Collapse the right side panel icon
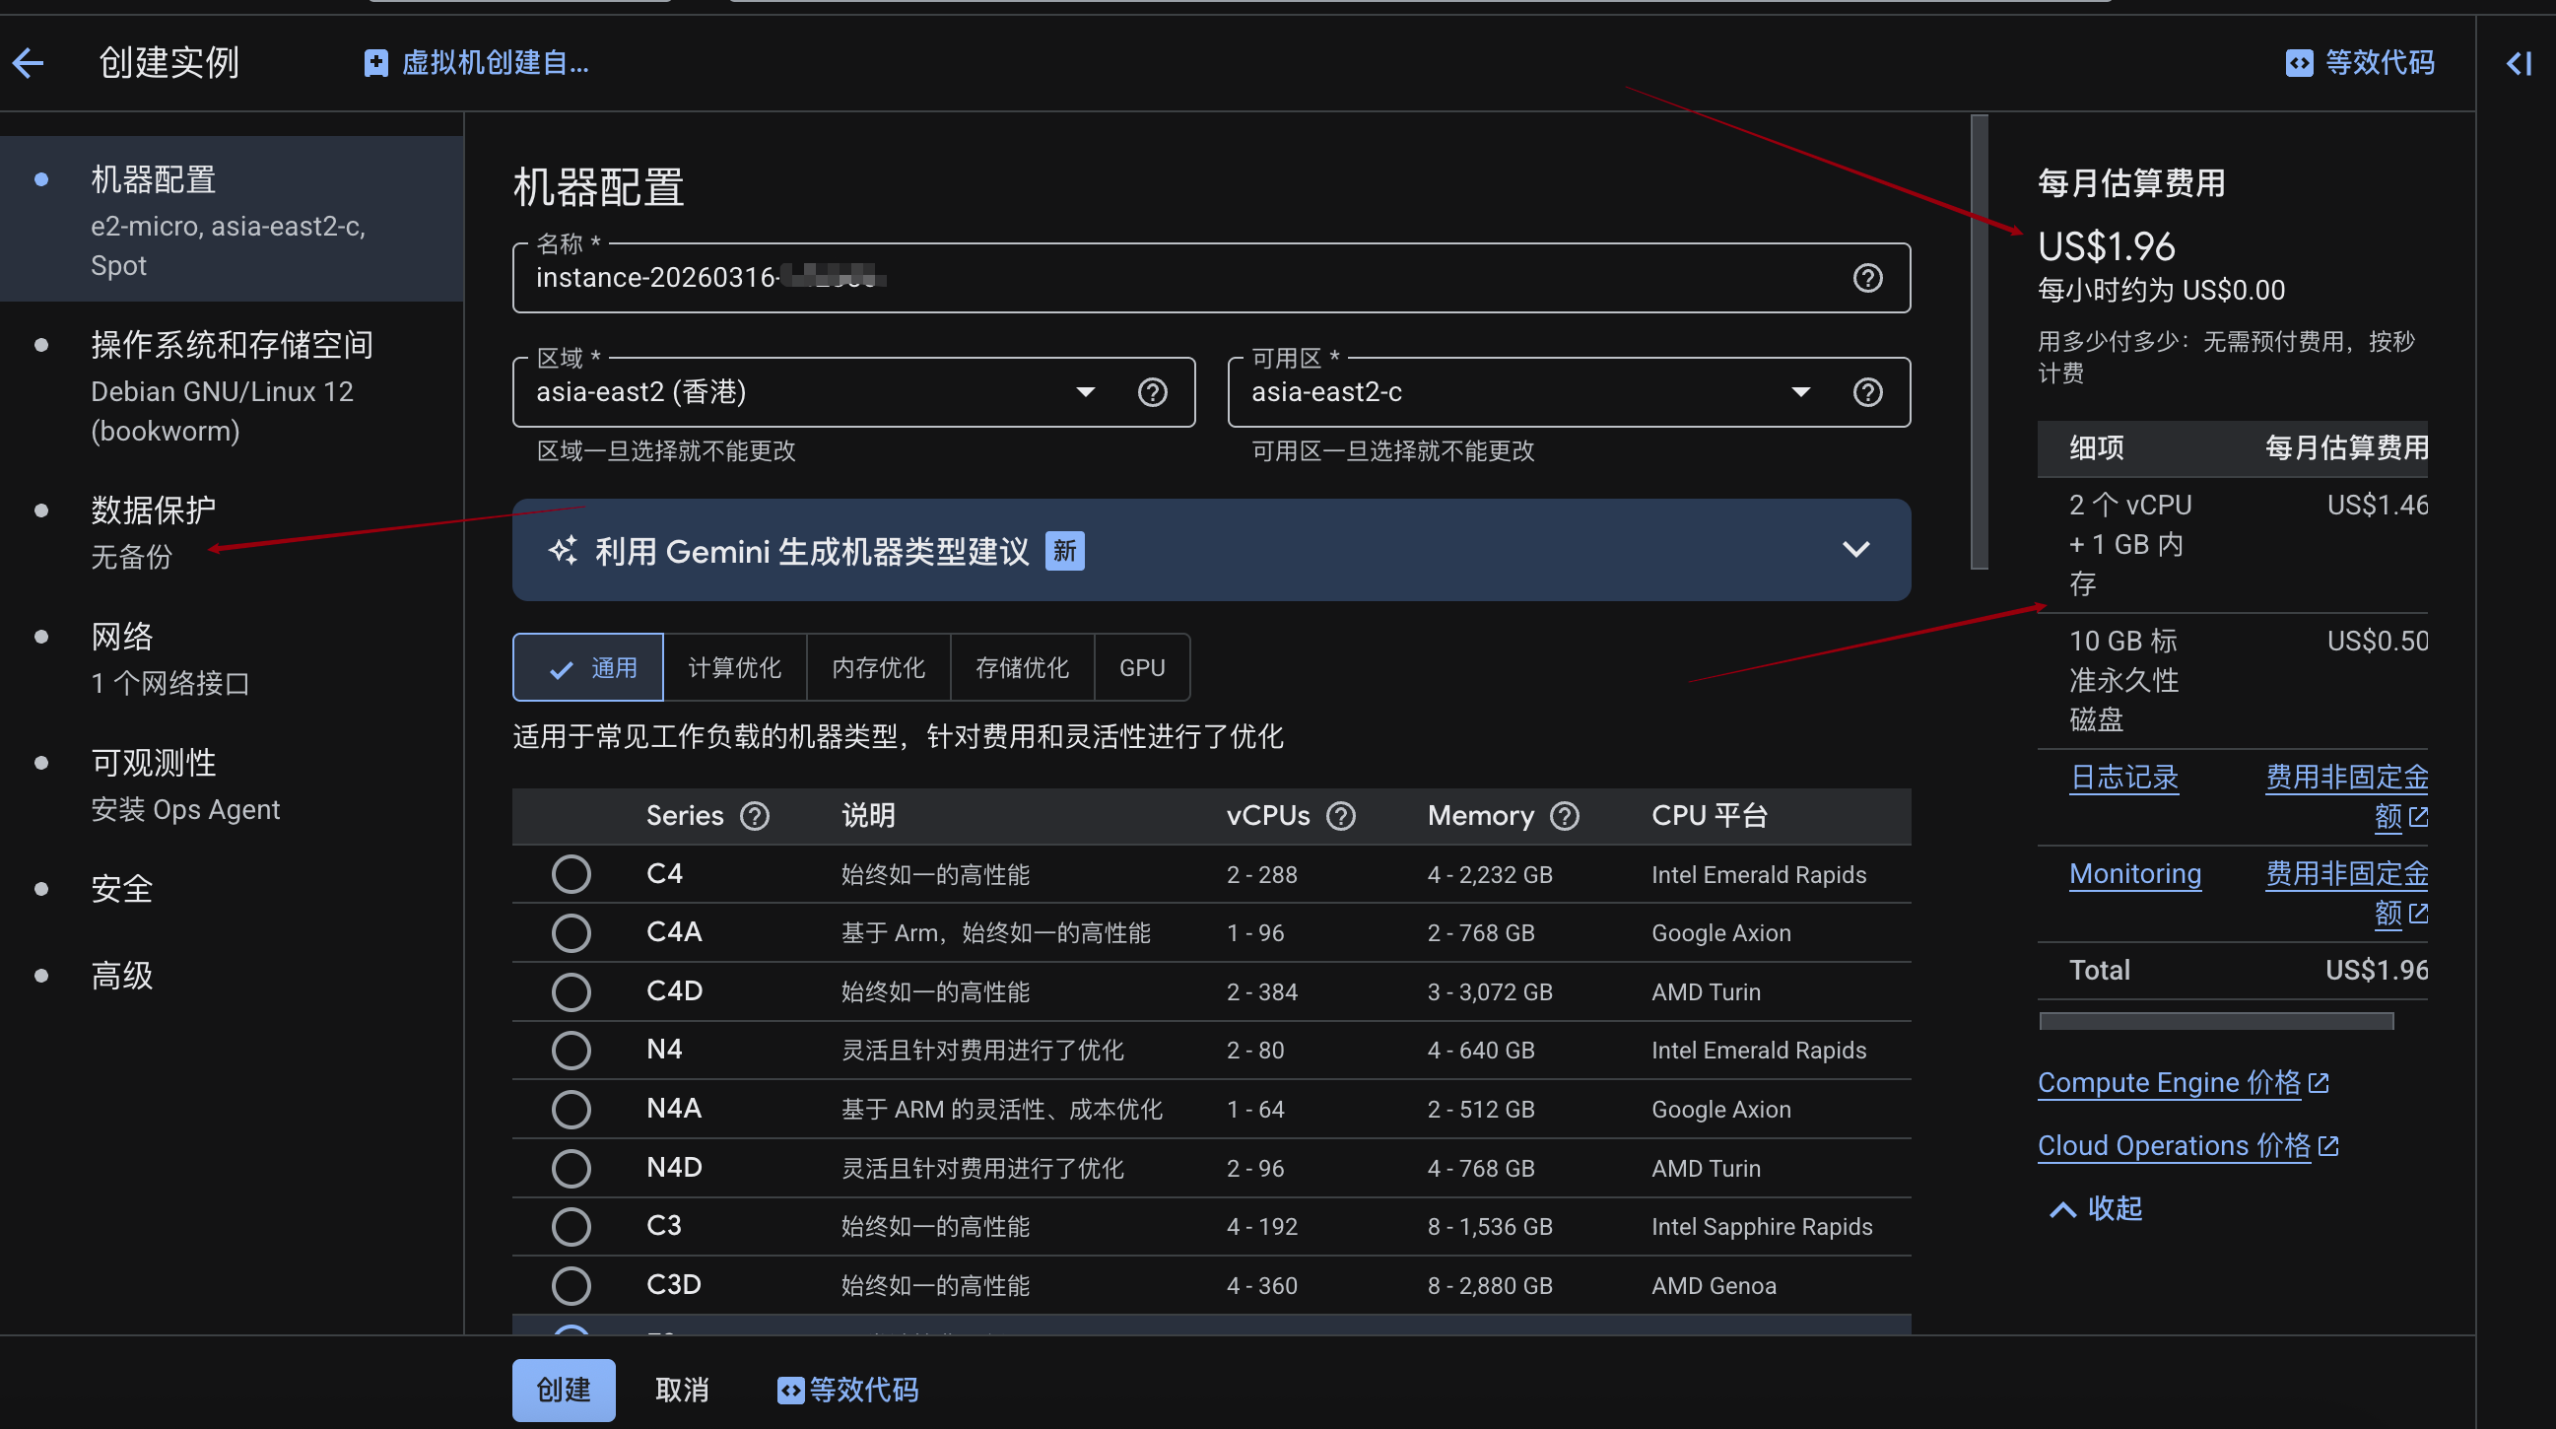 (x=2519, y=63)
